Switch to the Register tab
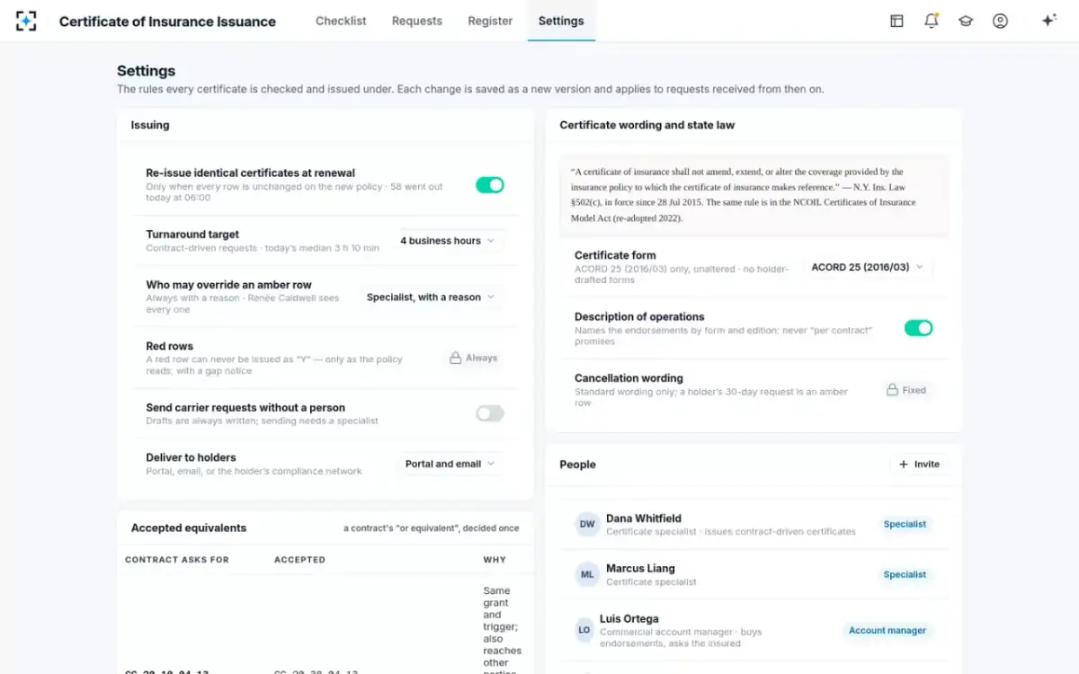The image size is (1079, 674). pyautogui.click(x=490, y=21)
